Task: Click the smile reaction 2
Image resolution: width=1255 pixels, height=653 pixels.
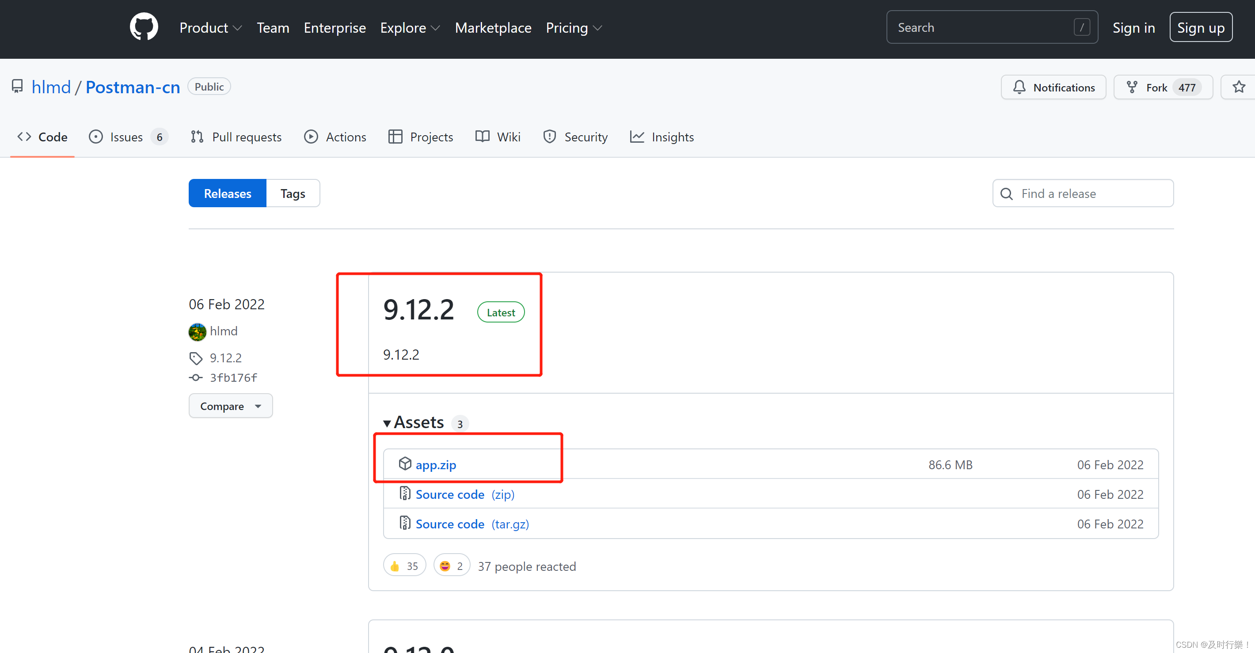Action: pos(452,566)
